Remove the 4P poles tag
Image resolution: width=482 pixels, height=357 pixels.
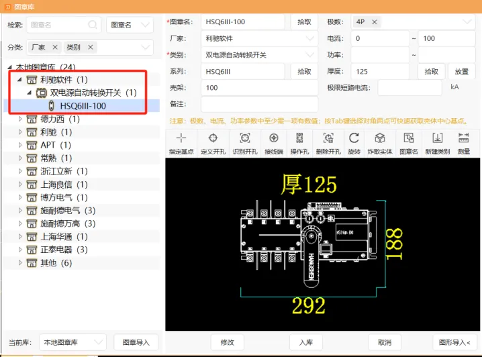(375, 22)
